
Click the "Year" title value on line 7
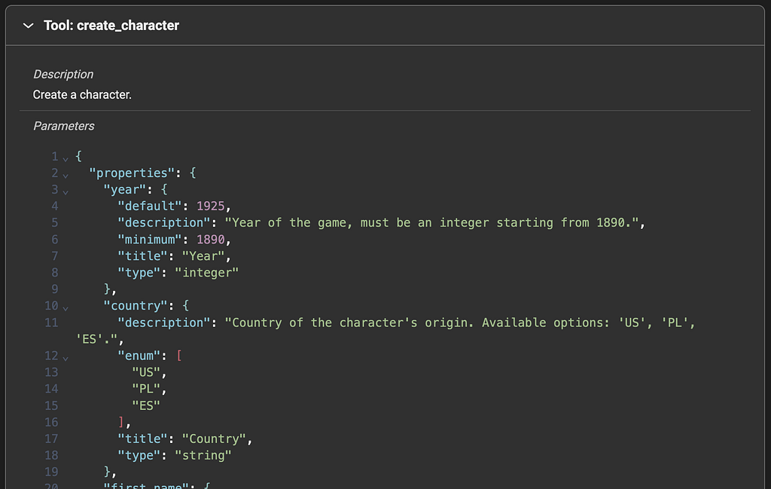[203, 256]
